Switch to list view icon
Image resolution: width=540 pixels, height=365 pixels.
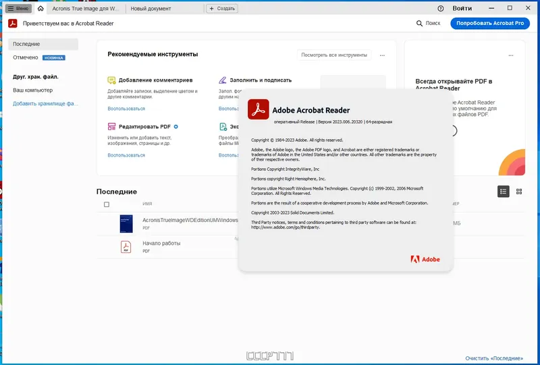pos(503,192)
